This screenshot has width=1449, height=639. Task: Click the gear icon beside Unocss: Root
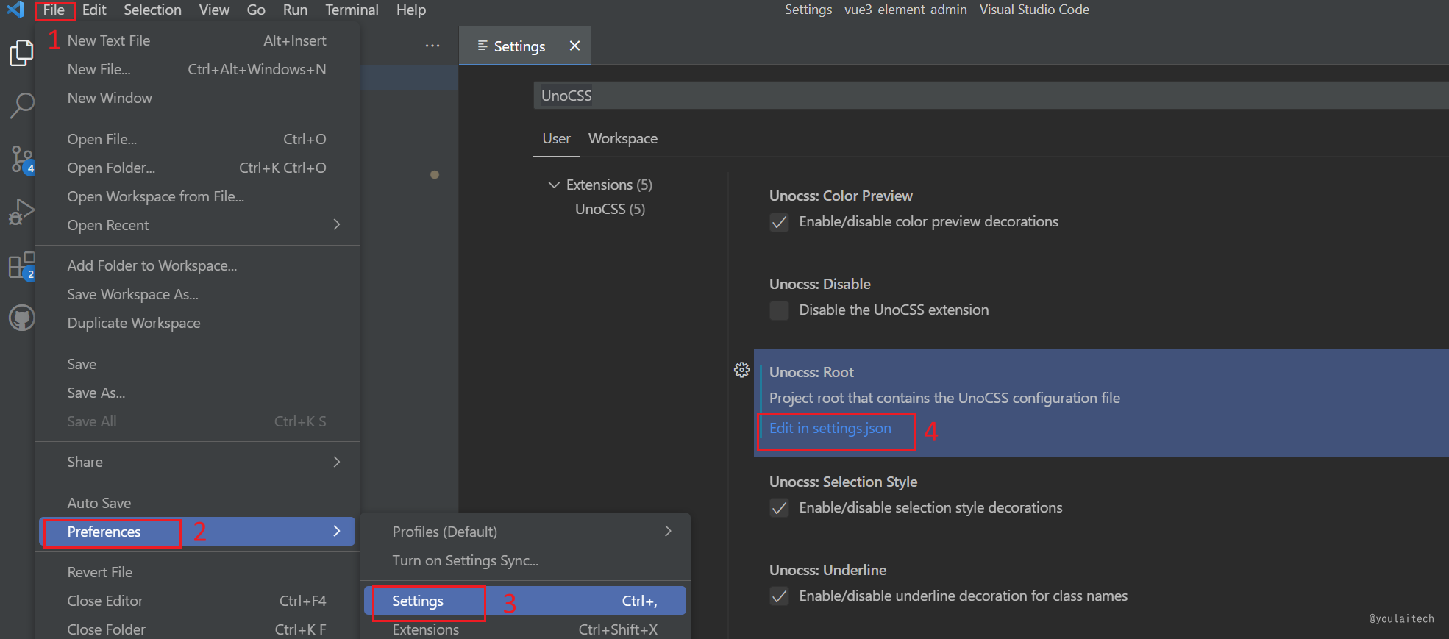point(741,370)
